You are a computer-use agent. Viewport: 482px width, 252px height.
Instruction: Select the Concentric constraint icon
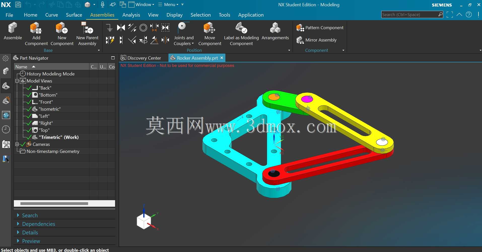(143, 28)
